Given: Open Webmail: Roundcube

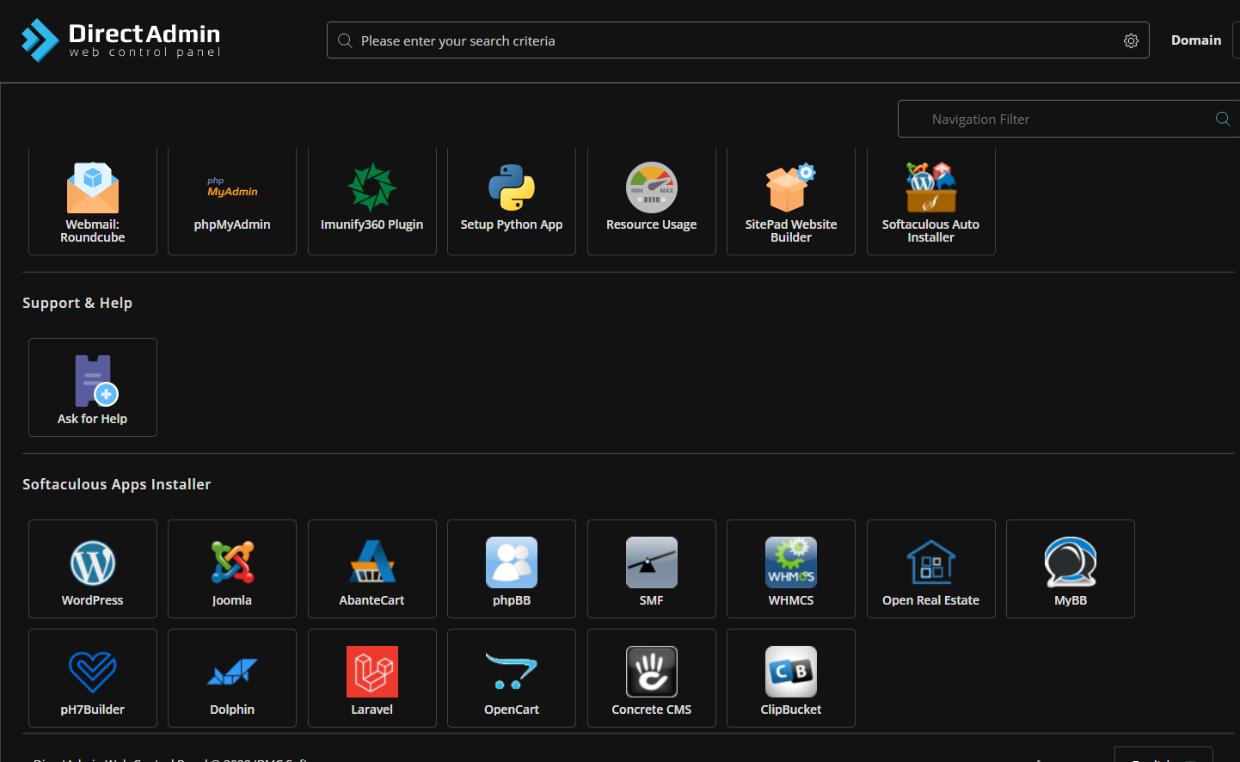Looking at the screenshot, I should [x=92, y=201].
